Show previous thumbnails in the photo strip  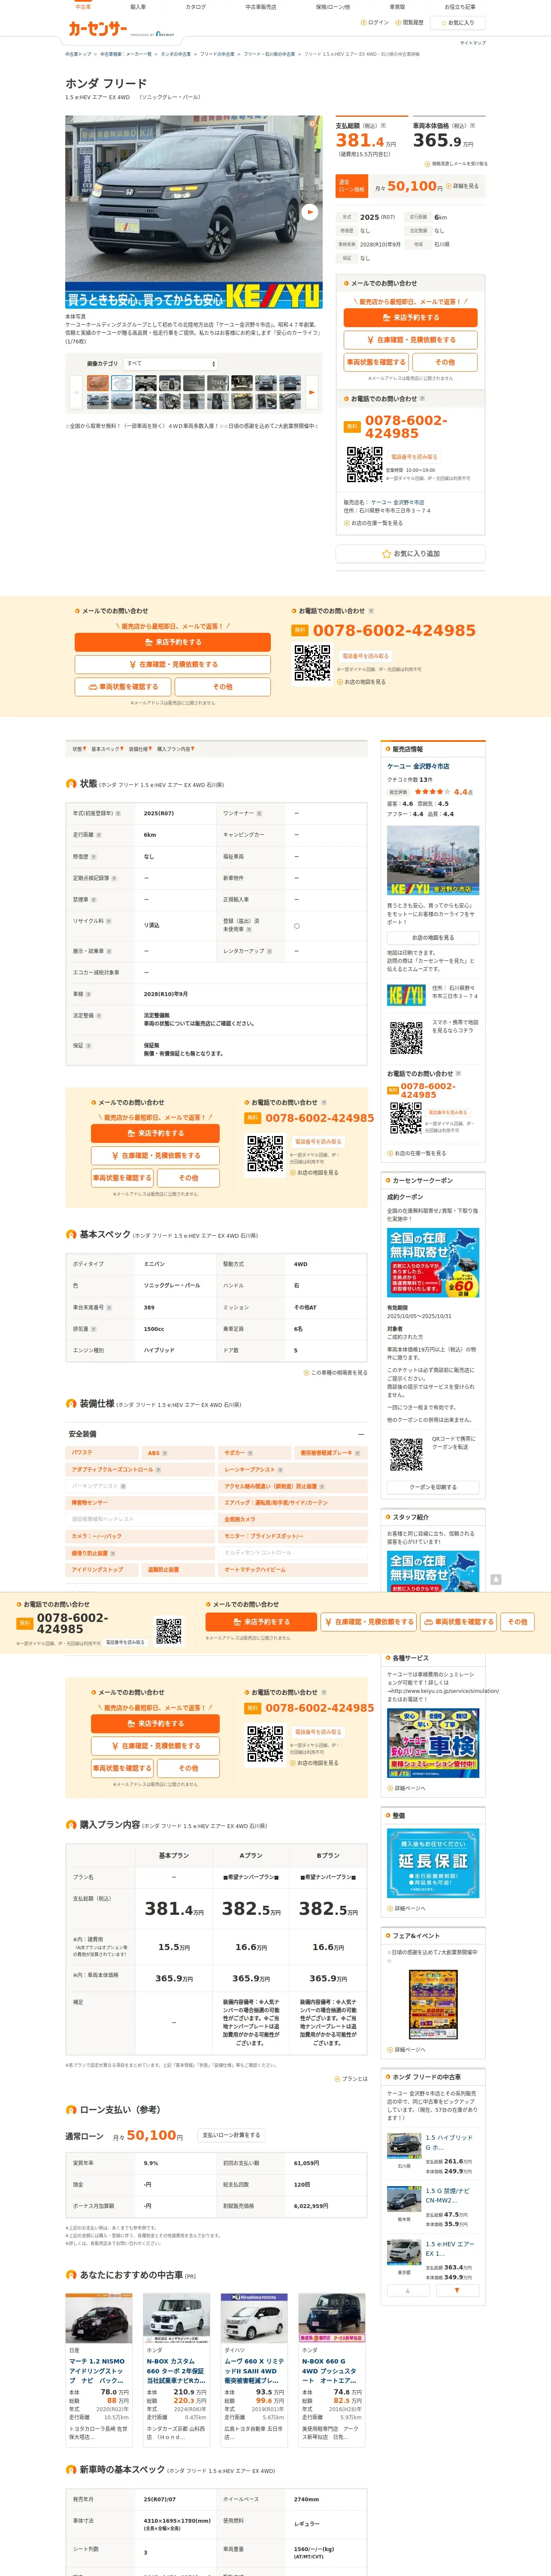pyautogui.click(x=75, y=392)
